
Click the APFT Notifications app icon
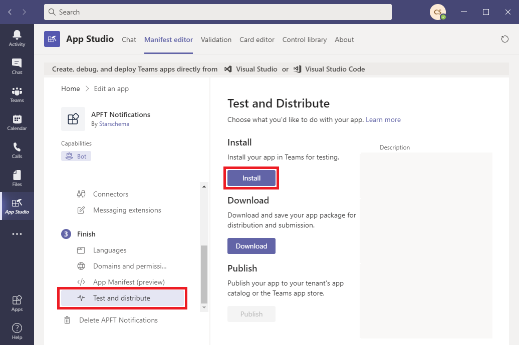tap(73, 119)
